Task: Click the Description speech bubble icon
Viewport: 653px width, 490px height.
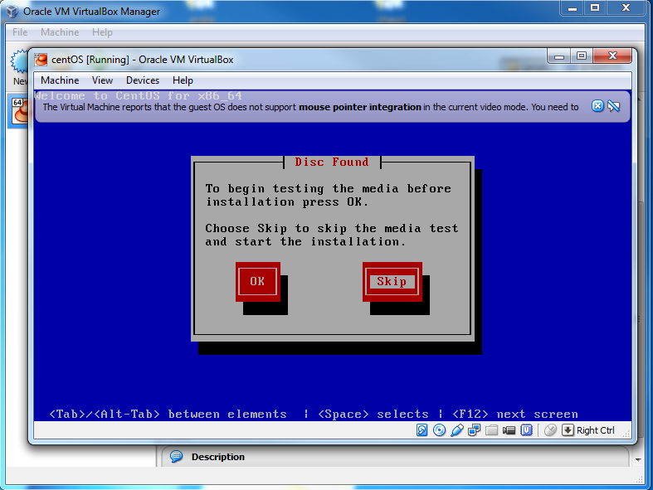Action: 177,457
